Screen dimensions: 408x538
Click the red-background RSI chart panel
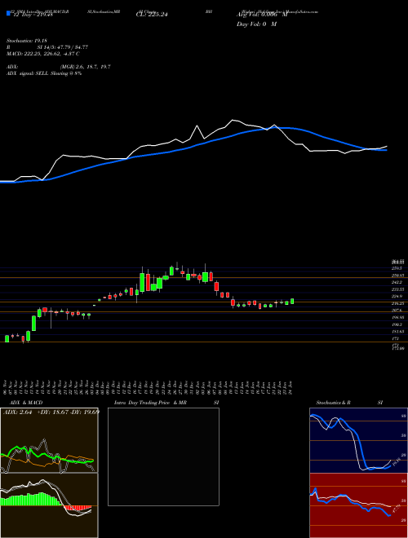click(x=358, y=505)
